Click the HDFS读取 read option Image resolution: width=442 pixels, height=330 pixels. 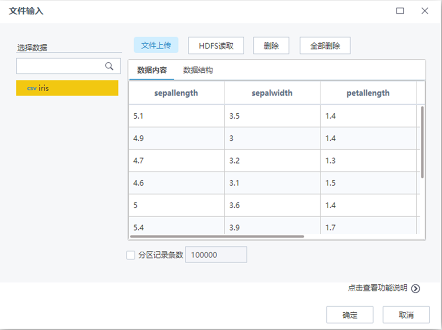(x=216, y=45)
